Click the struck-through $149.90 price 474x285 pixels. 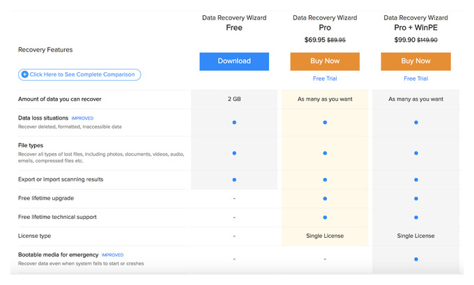tap(427, 40)
